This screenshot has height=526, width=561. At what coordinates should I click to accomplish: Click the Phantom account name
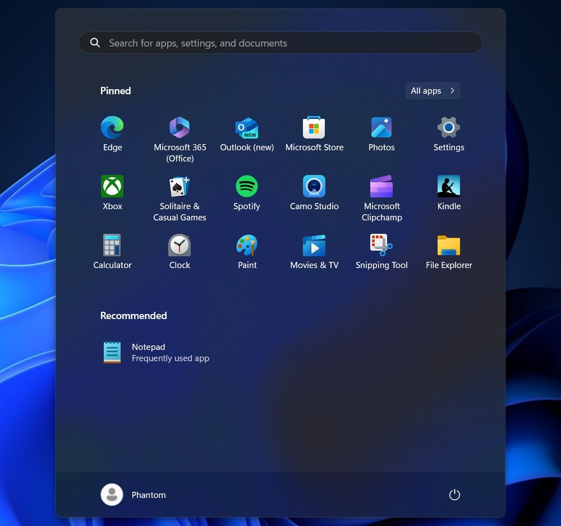[149, 495]
